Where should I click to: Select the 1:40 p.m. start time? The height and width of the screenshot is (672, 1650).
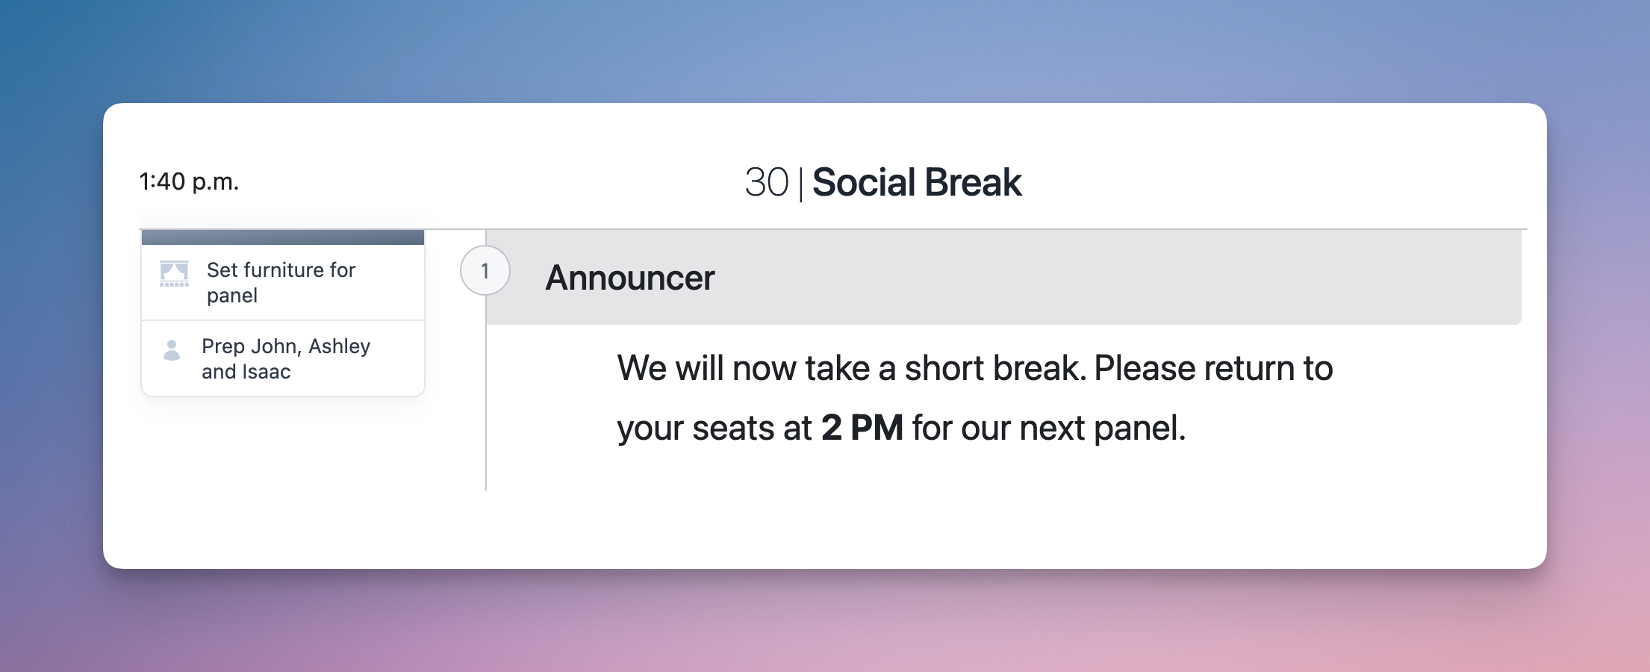point(189,181)
